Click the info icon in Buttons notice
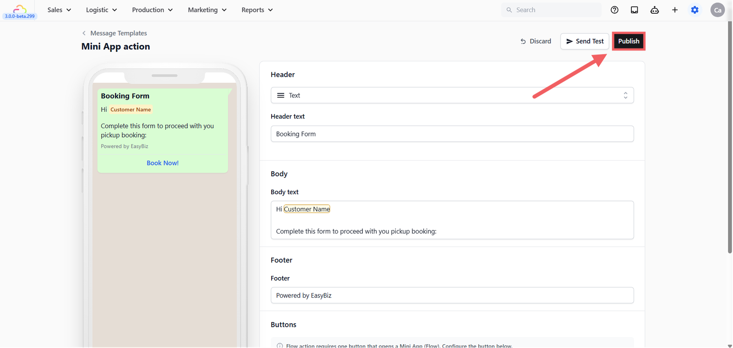The width and height of the screenshot is (733, 348). (279, 346)
